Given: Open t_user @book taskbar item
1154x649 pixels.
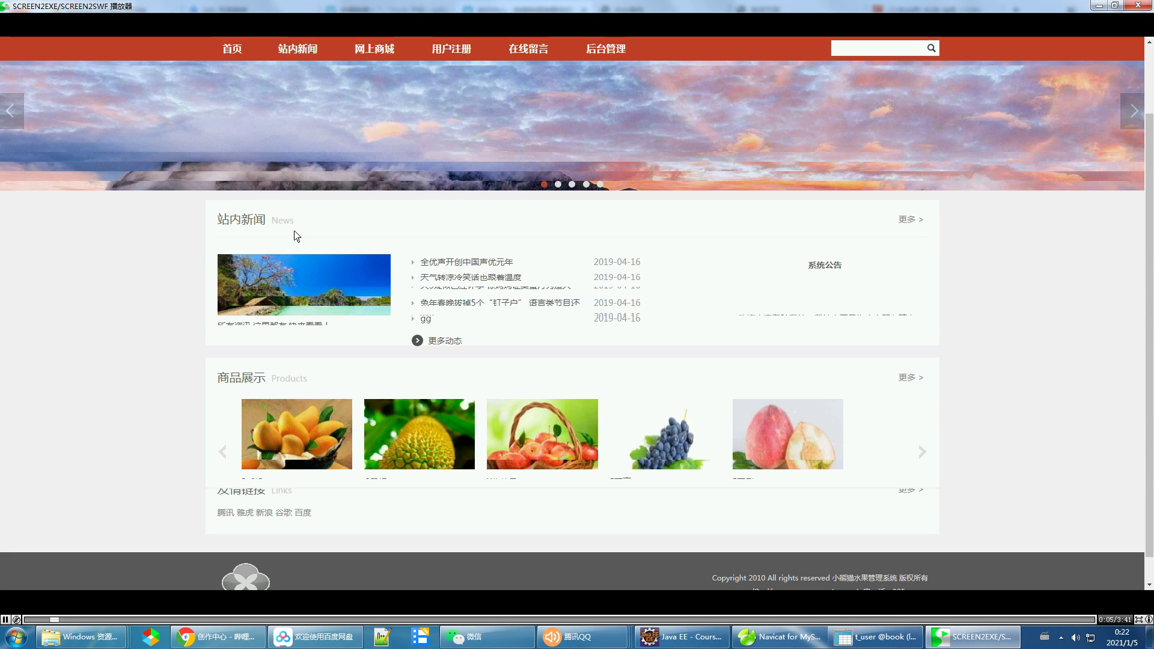Looking at the screenshot, I should (876, 637).
